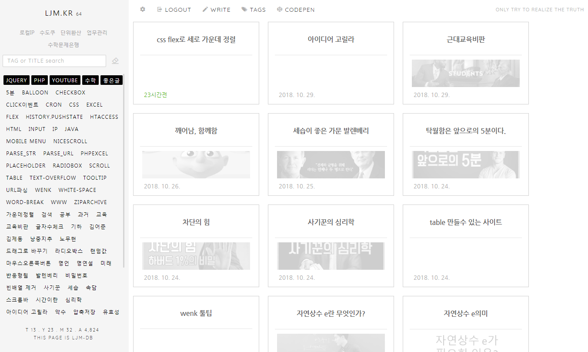Viewport: 588px width, 352px height.
Task: Choose the HISTORY.PUSHSTATE tag
Action: [x=54, y=117]
